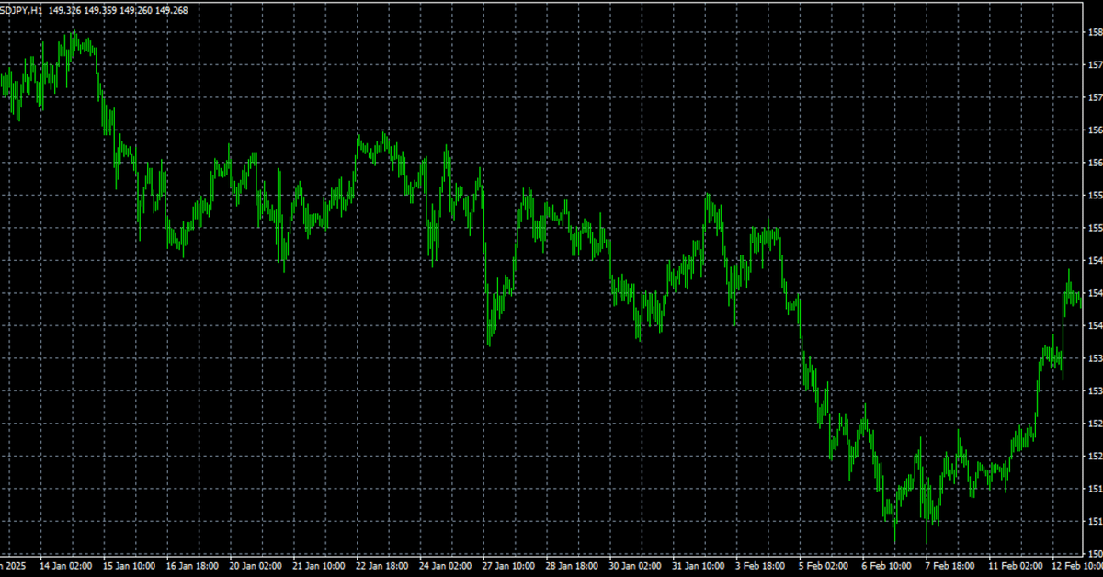Click the 16 Jan 18:00 axis label

pos(191,567)
